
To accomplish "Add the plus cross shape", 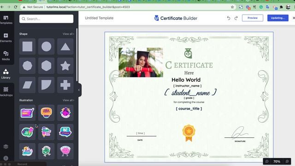I will coord(65,85).
